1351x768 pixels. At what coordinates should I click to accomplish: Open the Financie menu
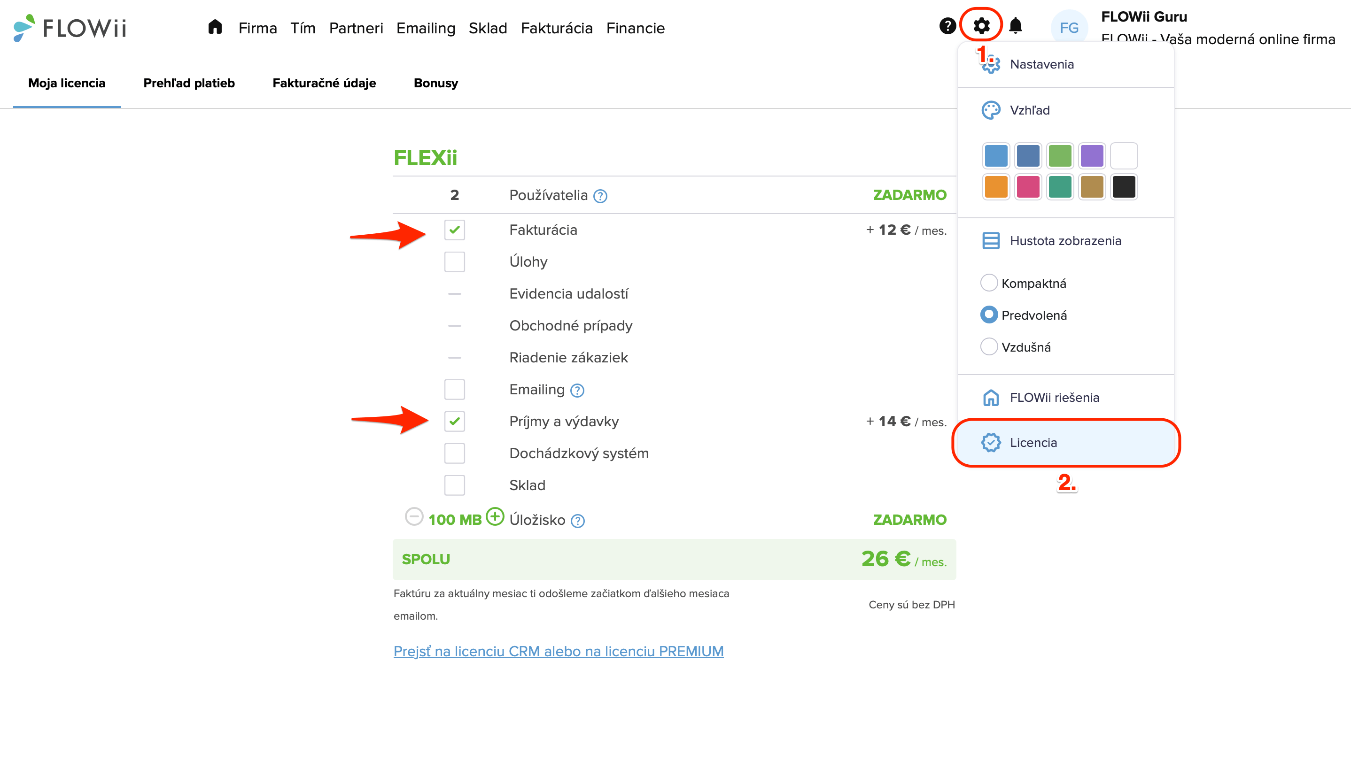click(636, 28)
